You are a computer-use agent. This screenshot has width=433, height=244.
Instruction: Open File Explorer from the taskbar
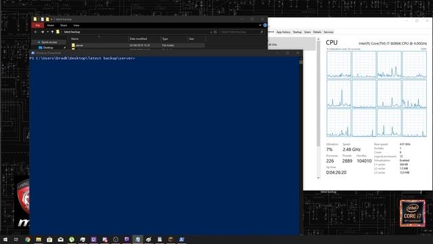pos(39,239)
